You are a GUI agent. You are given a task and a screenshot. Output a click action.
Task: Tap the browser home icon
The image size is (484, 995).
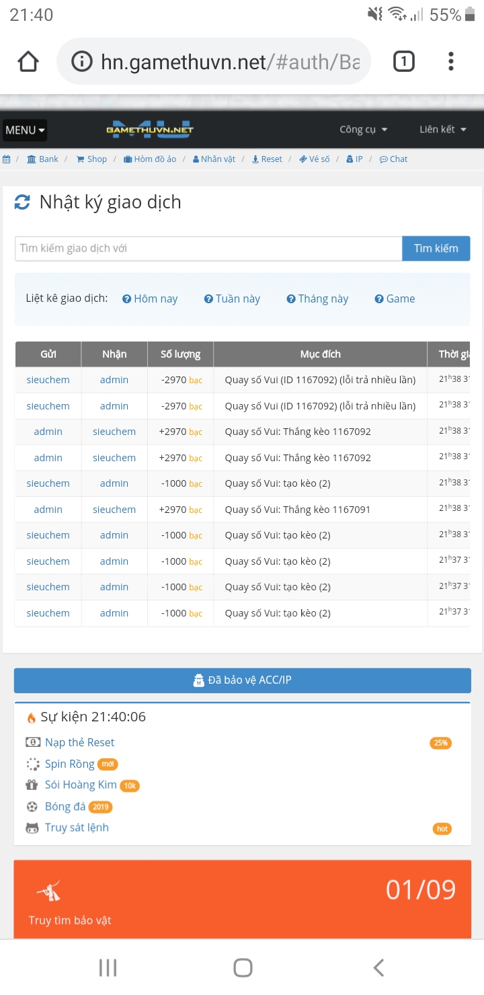[x=28, y=62]
